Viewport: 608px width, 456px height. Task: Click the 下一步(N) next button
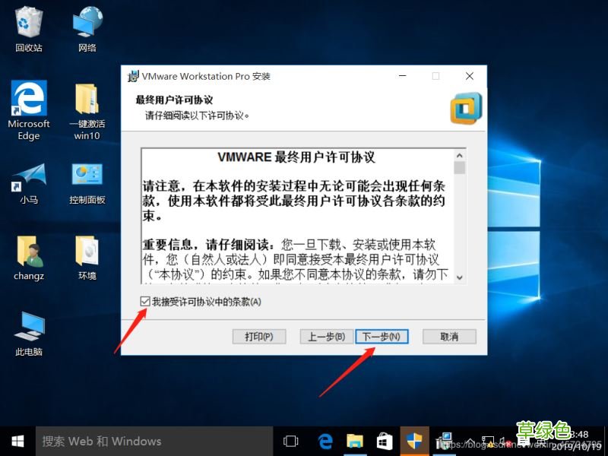382,337
